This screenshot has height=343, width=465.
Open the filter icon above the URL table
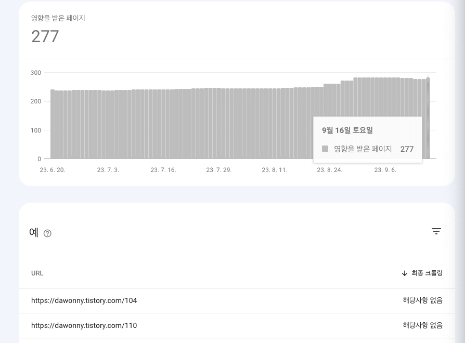tap(436, 231)
